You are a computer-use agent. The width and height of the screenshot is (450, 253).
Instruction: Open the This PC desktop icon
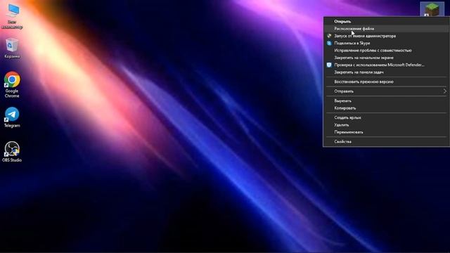[12, 17]
